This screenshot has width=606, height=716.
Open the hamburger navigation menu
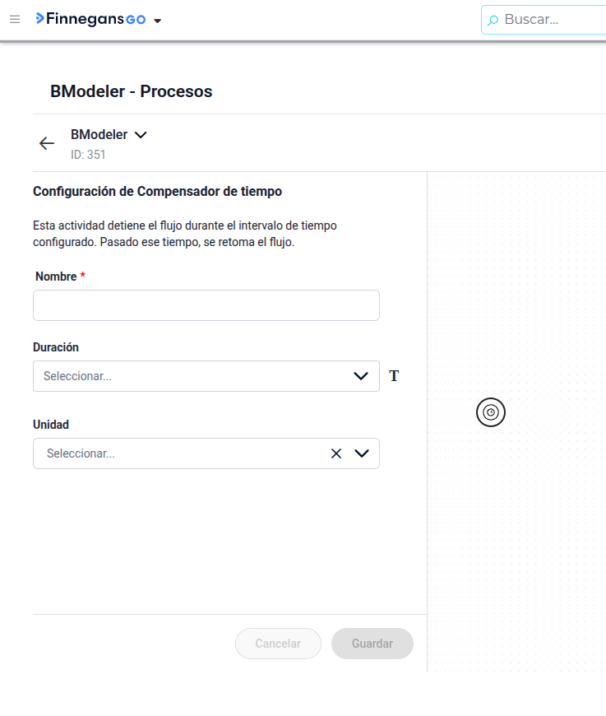click(15, 19)
